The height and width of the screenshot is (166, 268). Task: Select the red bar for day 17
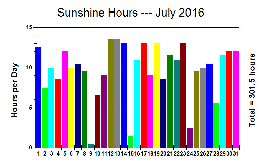pyautogui.click(x=143, y=95)
